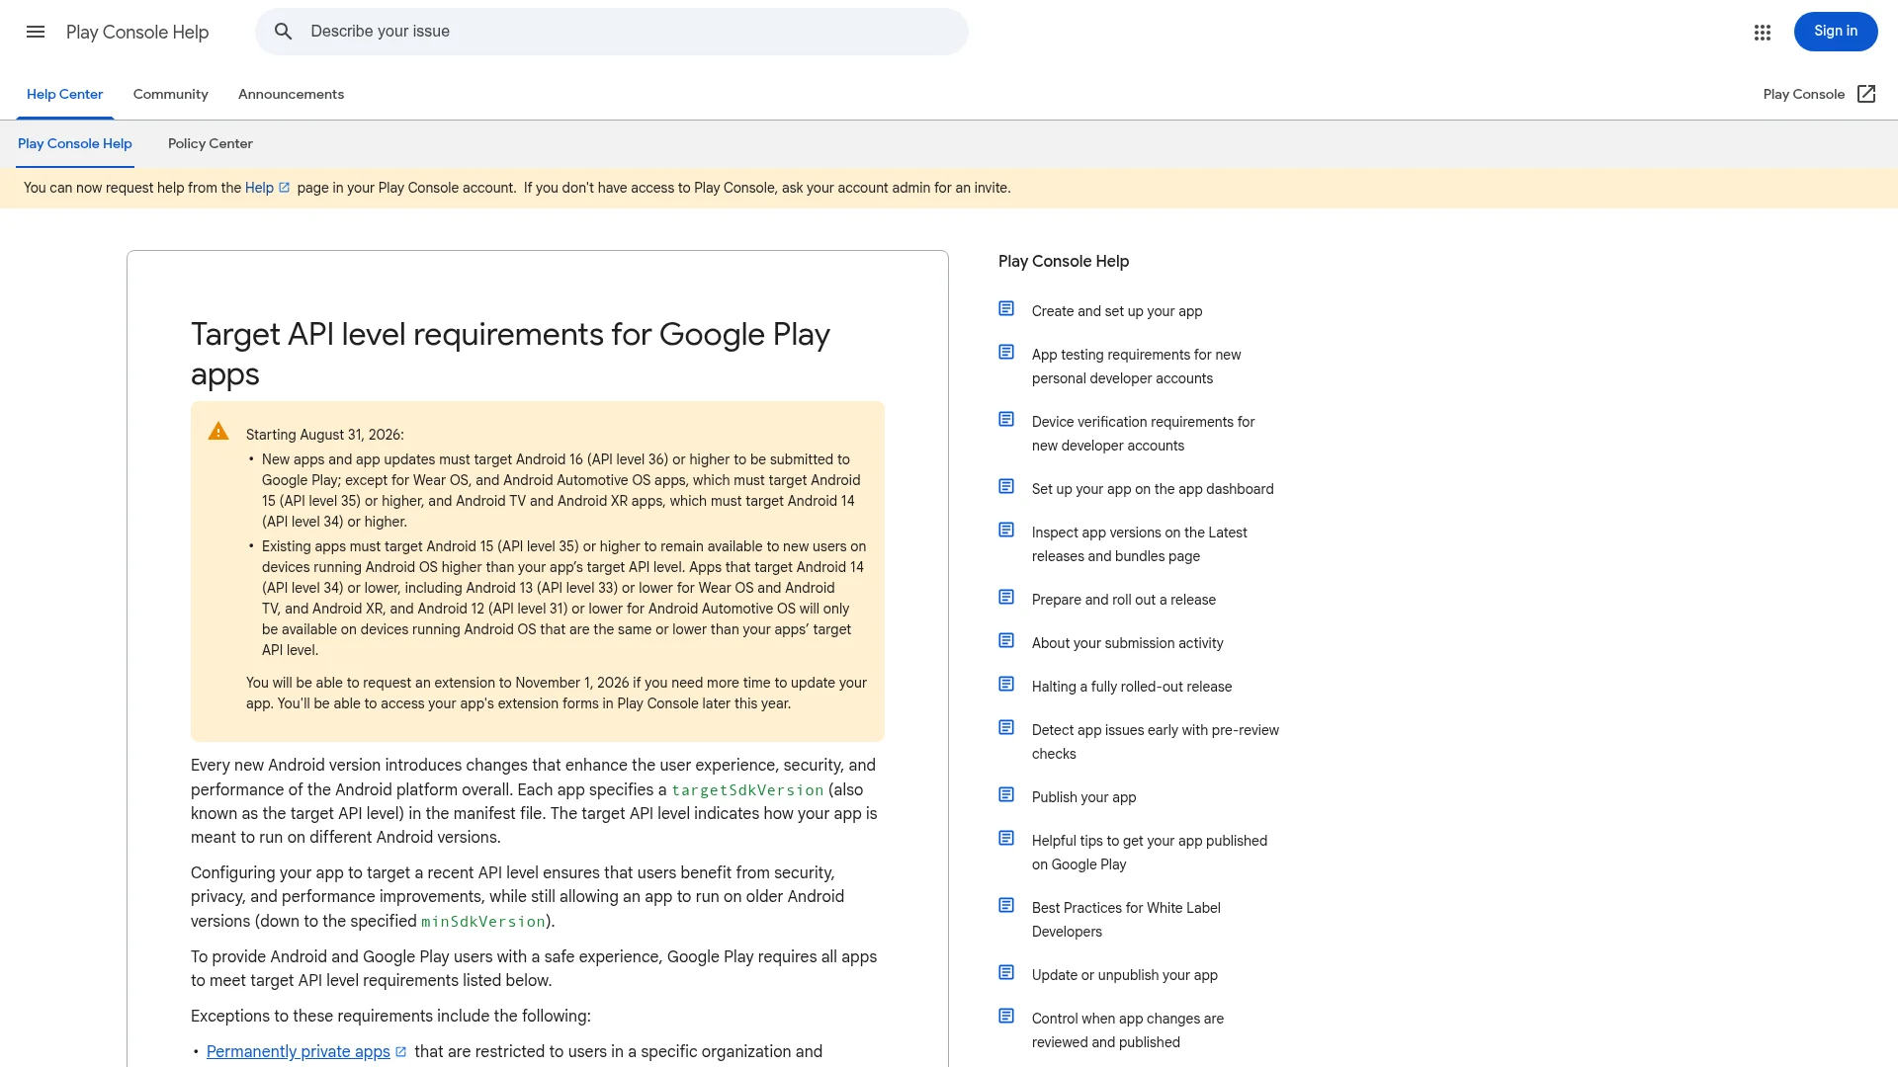Click article icon beside Best Practices for White Label
Viewport: 1898px width, 1067px height.
[1006, 906]
